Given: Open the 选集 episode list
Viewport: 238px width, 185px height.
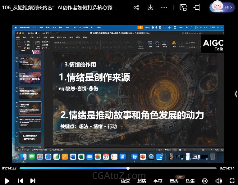Looking at the screenshot, I should point(190,181).
